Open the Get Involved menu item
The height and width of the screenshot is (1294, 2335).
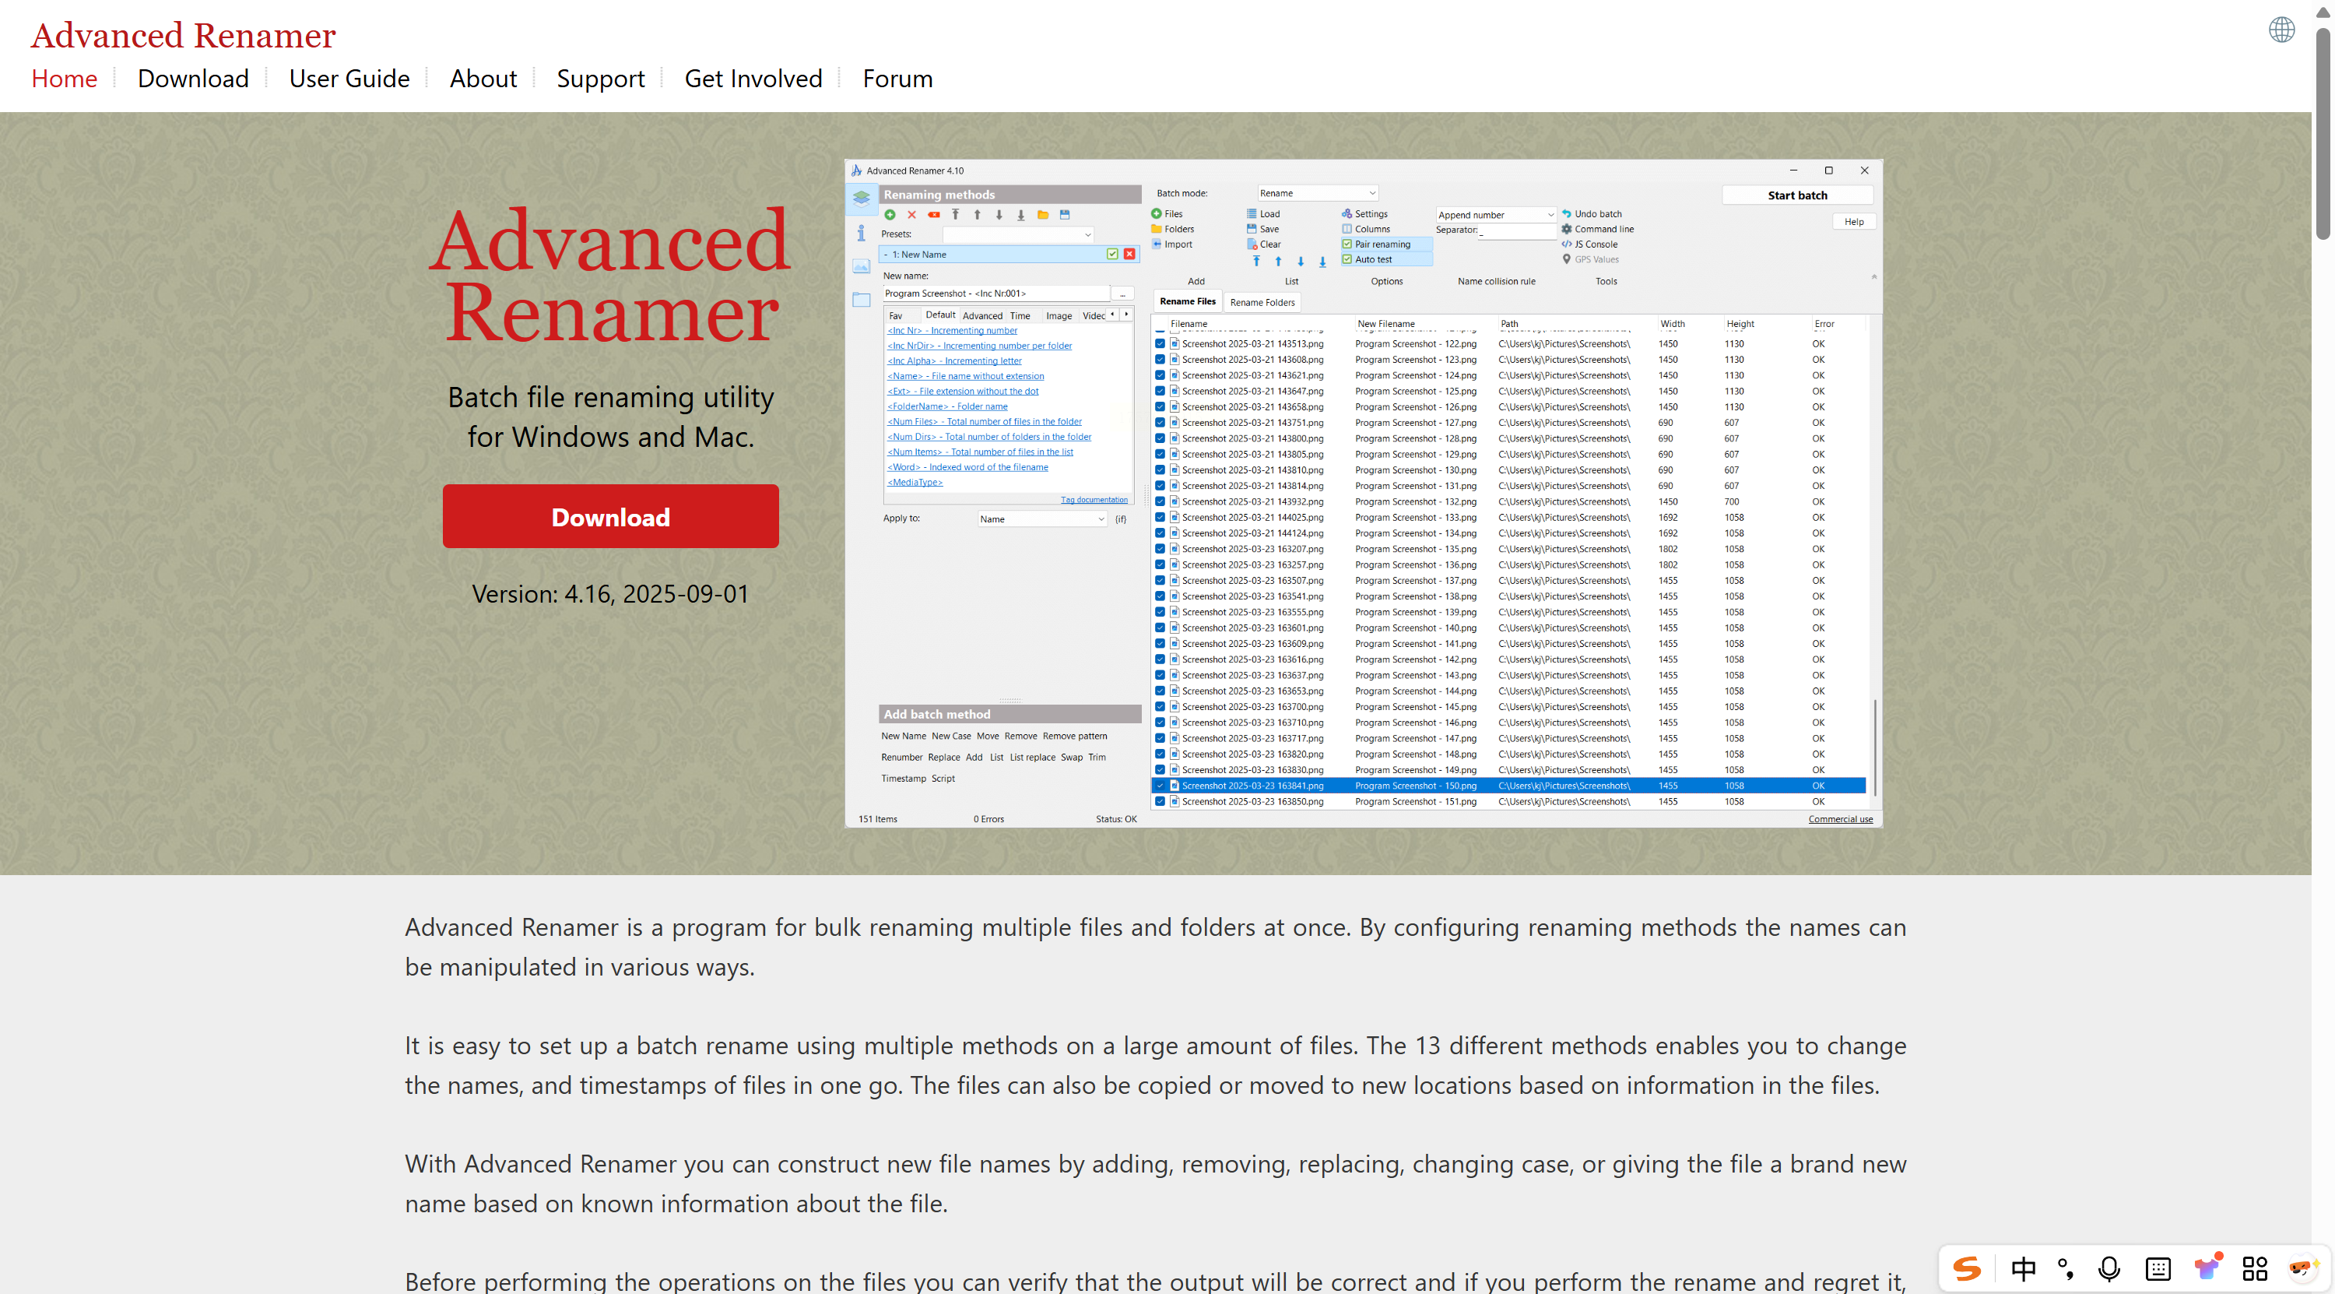753,79
